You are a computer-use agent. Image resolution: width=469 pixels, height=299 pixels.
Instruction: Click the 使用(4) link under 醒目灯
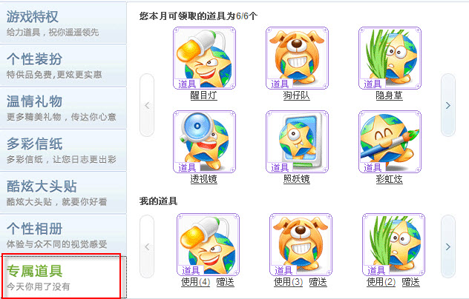point(196,282)
